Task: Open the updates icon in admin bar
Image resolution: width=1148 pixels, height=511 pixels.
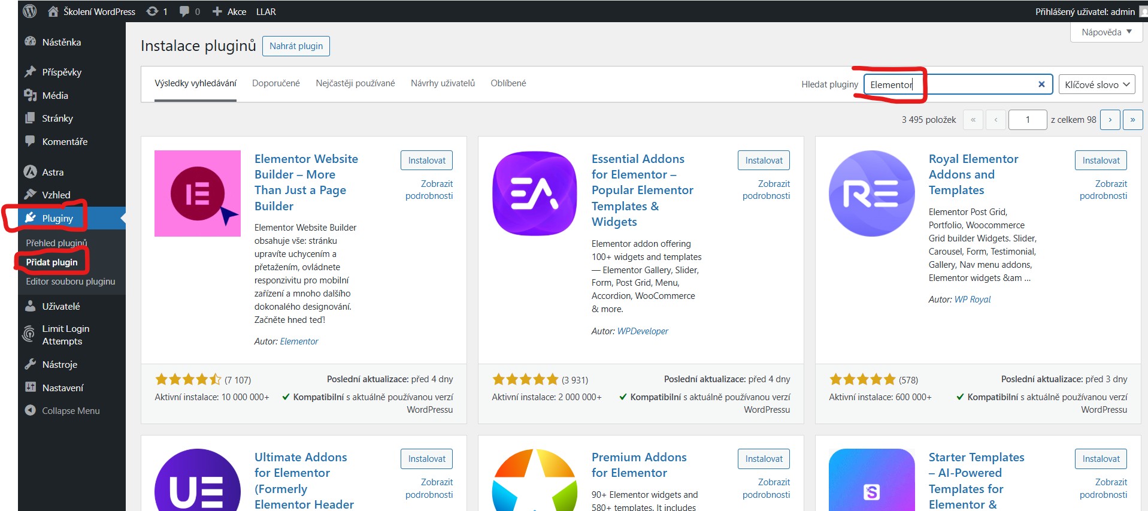Action: coord(153,11)
